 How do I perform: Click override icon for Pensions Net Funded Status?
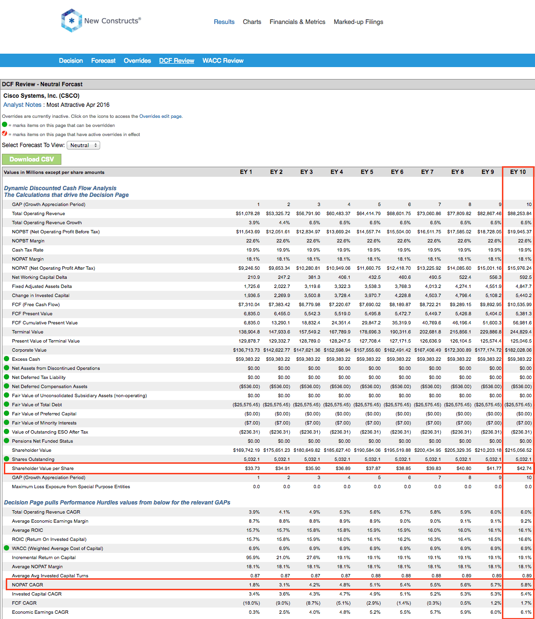pyautogui.click(x=6, y=441)
